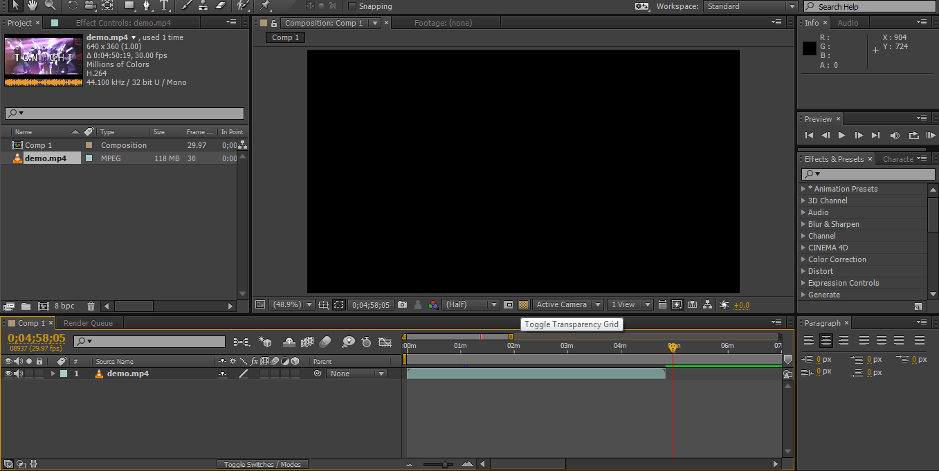
Task: Click the demo.mp4 label color swatch in Project
Action: [x=89, y=158]
